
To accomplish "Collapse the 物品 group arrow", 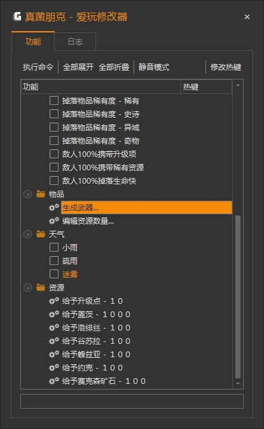I will 27,194.
